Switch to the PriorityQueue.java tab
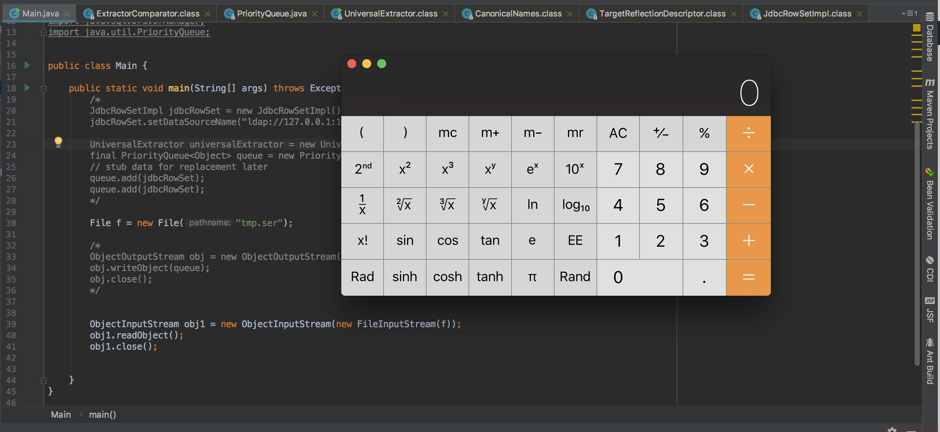 point(272,14)
